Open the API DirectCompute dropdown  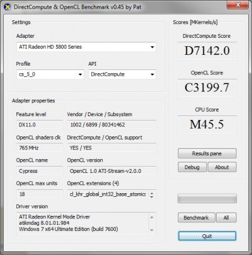pos(122,74)
